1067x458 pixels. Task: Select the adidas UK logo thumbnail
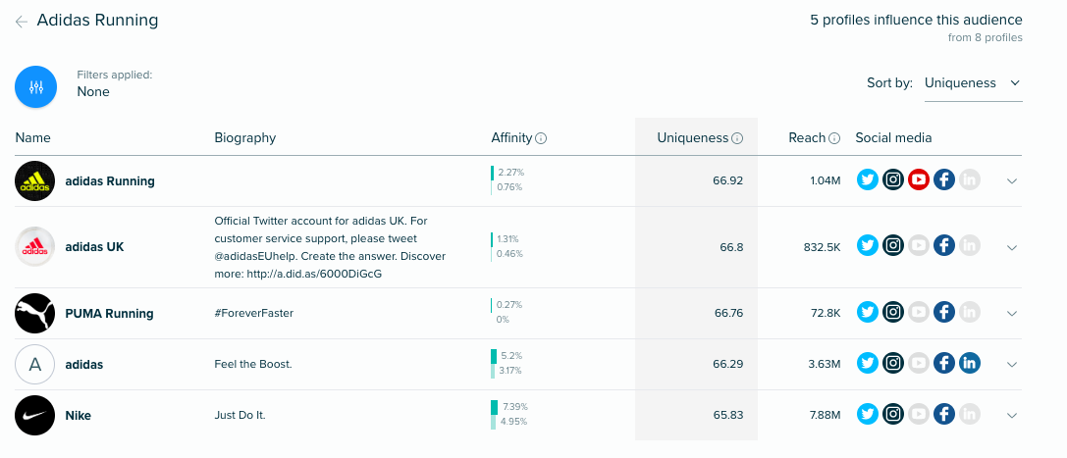tap(34, 247)
